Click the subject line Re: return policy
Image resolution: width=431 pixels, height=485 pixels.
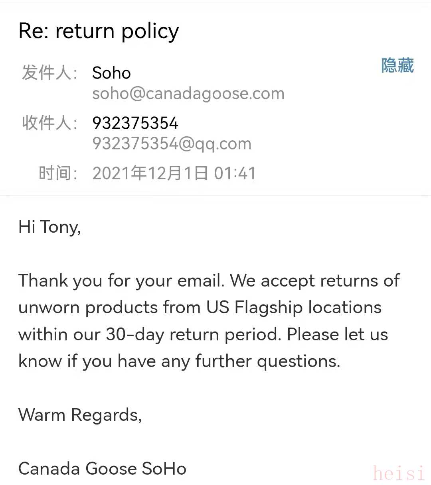point(99,31)
